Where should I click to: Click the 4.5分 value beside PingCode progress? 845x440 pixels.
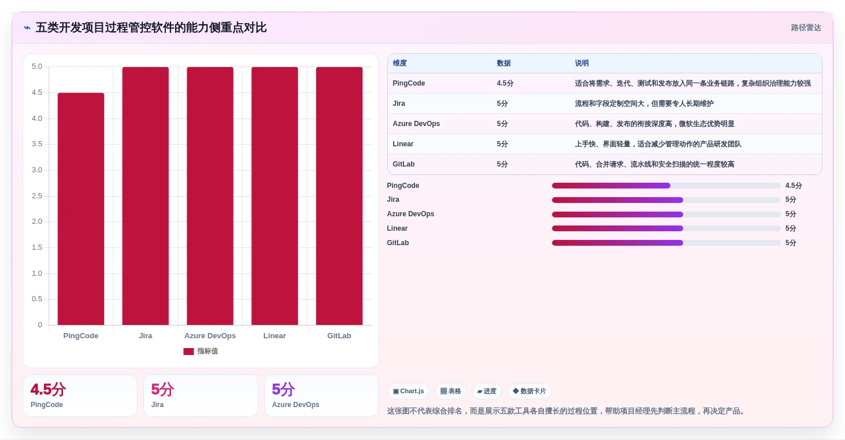click(794, 186)
